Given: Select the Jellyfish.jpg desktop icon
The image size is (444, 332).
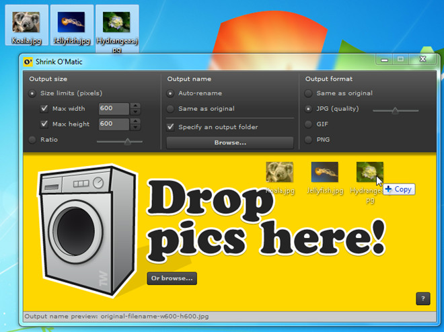Looking at the screenshot, I should point(71,25).
